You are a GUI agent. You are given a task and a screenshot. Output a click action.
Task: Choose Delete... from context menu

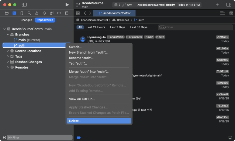tap(99, 121)
